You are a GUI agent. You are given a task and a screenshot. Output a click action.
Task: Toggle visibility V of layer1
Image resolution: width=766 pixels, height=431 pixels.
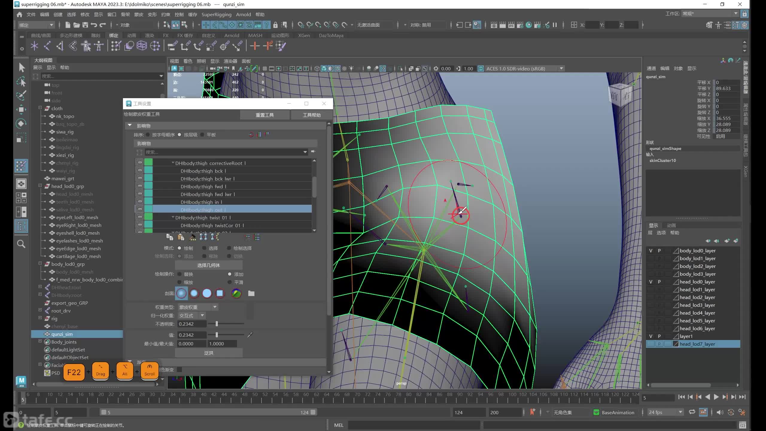click(x=651, y=336)
